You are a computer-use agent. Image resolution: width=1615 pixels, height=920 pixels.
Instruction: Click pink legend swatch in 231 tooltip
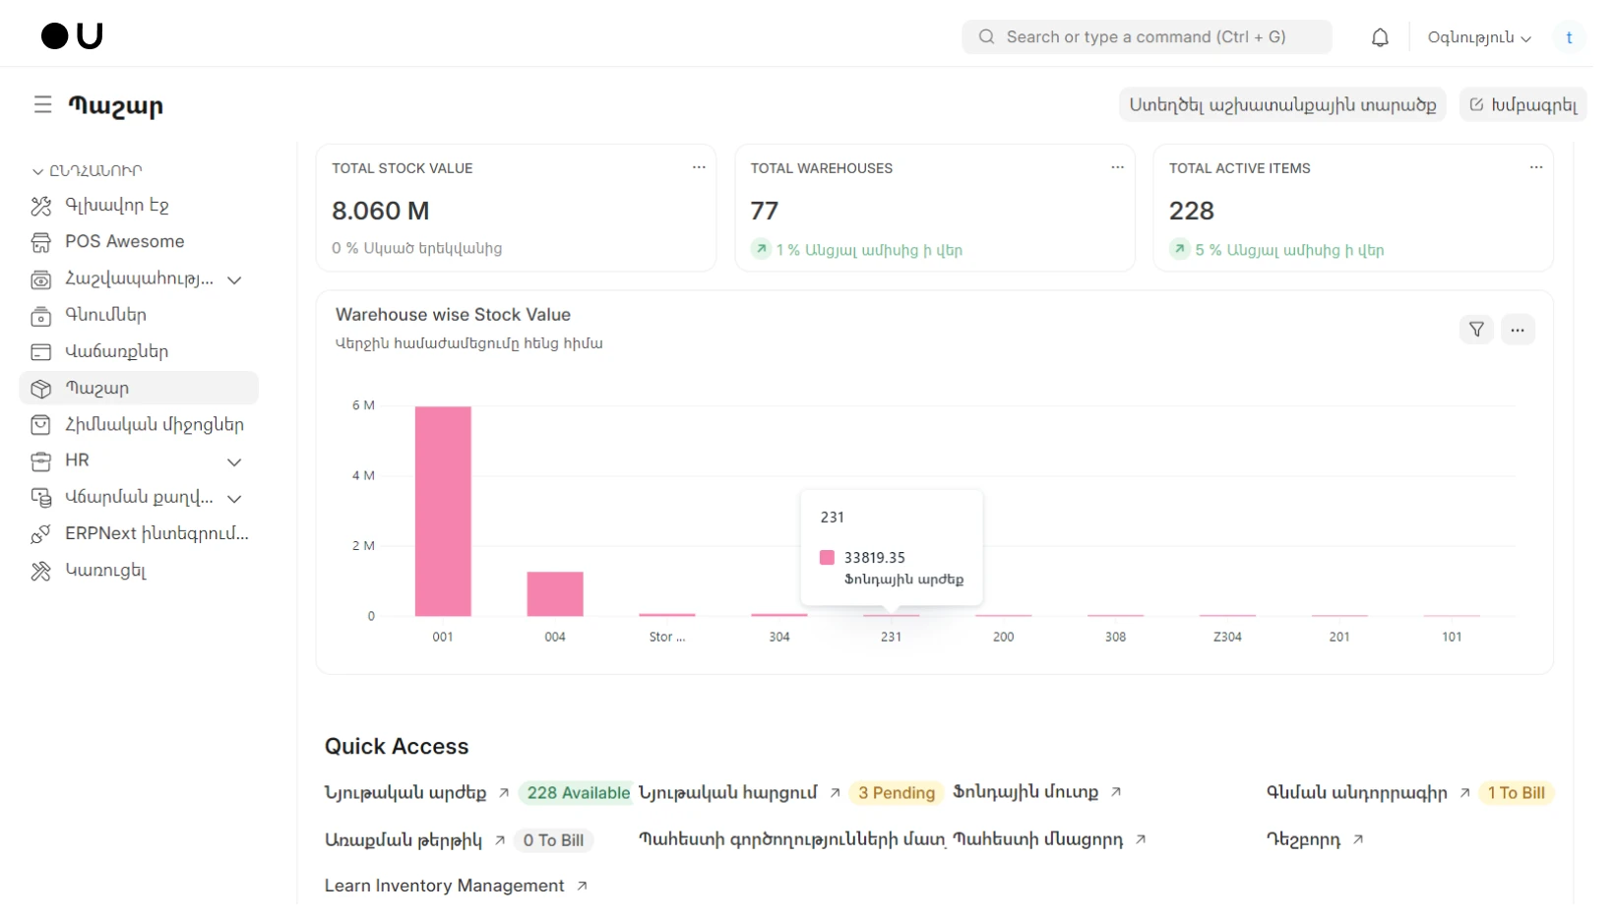click(x=827, y=558)
